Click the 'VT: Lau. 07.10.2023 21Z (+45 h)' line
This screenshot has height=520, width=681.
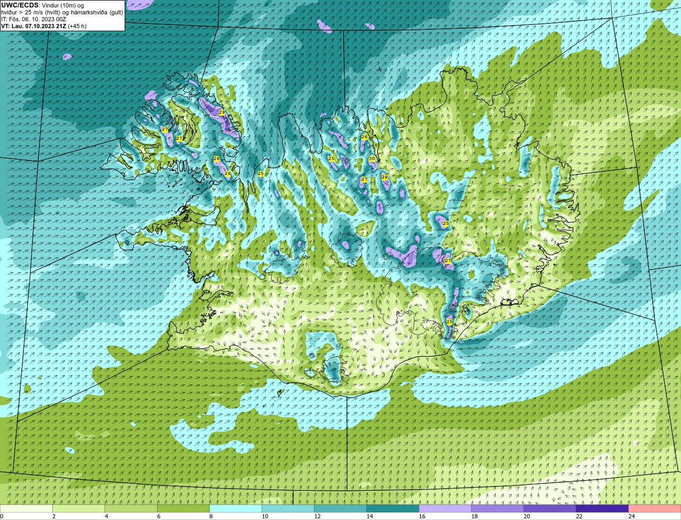44,26
